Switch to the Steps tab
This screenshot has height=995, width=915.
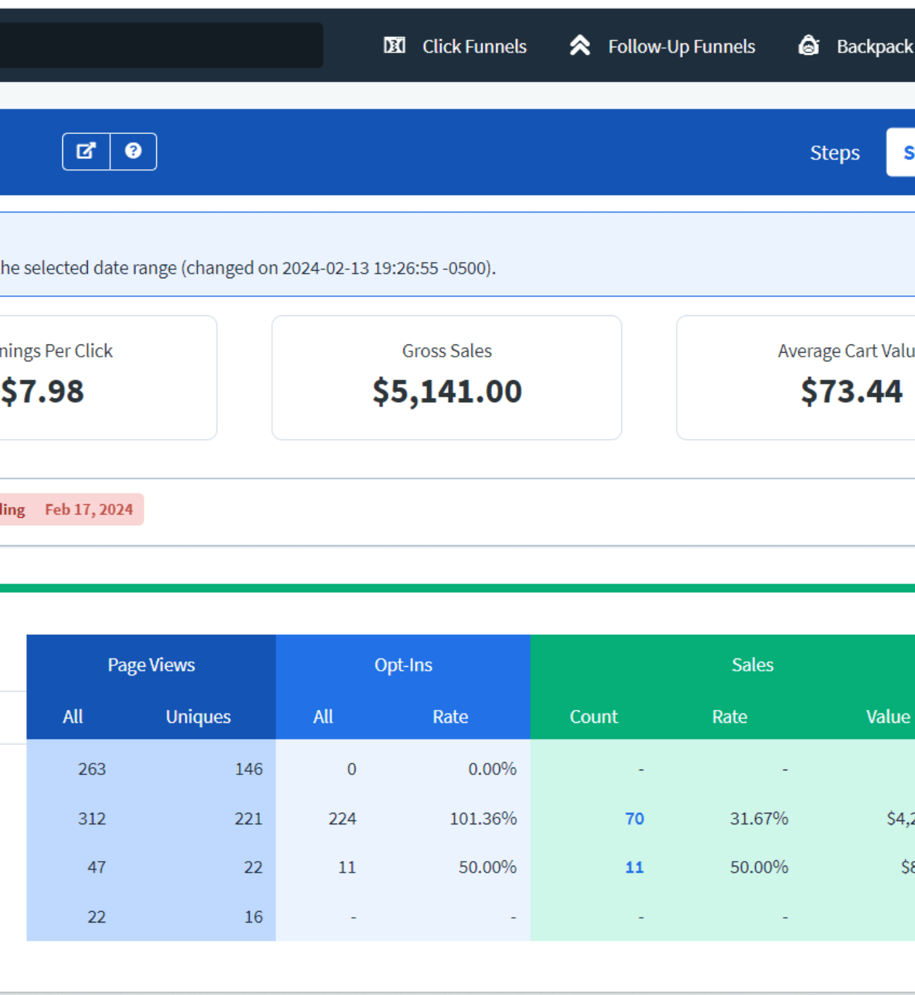tap(834, 153)
